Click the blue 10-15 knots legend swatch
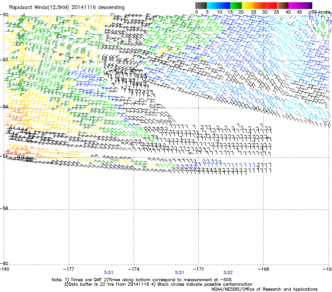The width and height of the screenshot is (332, 292). (x=224, y=5)
